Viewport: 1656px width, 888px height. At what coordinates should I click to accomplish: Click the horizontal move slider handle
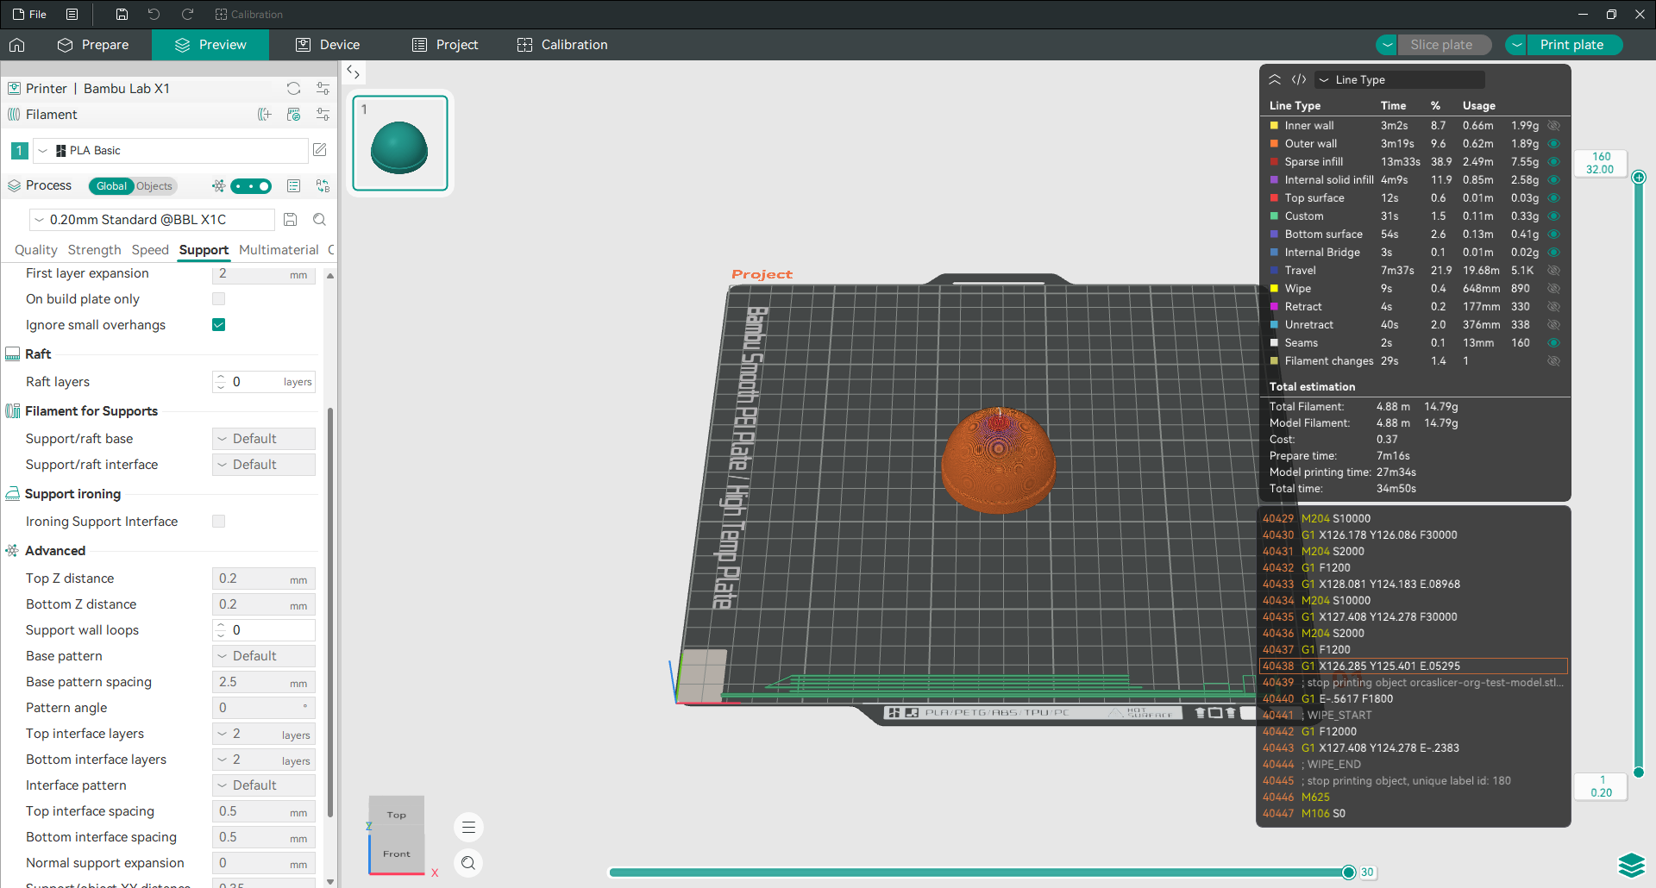tap(1349, 872)
